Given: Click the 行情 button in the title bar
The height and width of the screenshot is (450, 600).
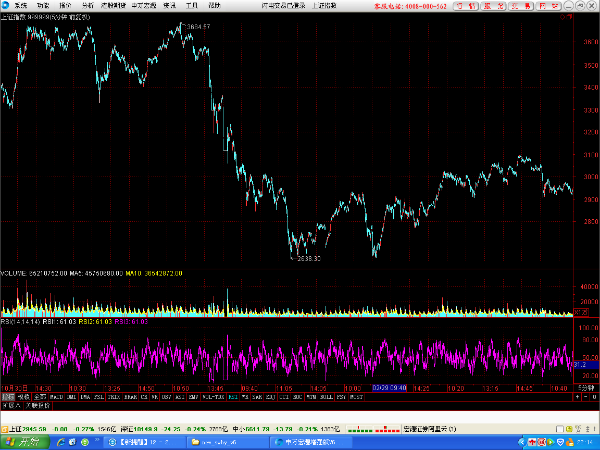Looking at the screenshot, I should pyautogui.click(x=466, y=6).
